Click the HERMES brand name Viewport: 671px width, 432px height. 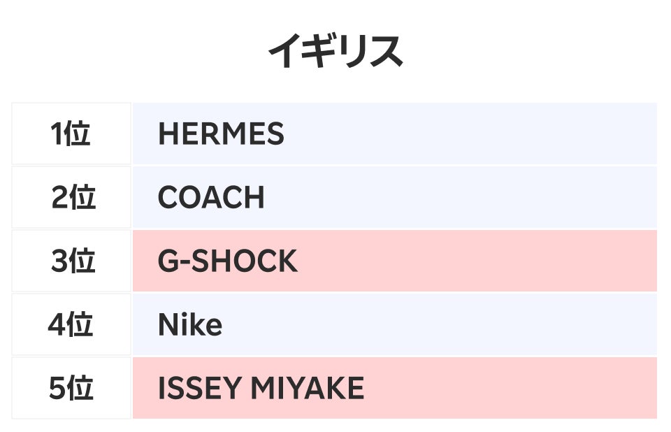click(221, 134)
